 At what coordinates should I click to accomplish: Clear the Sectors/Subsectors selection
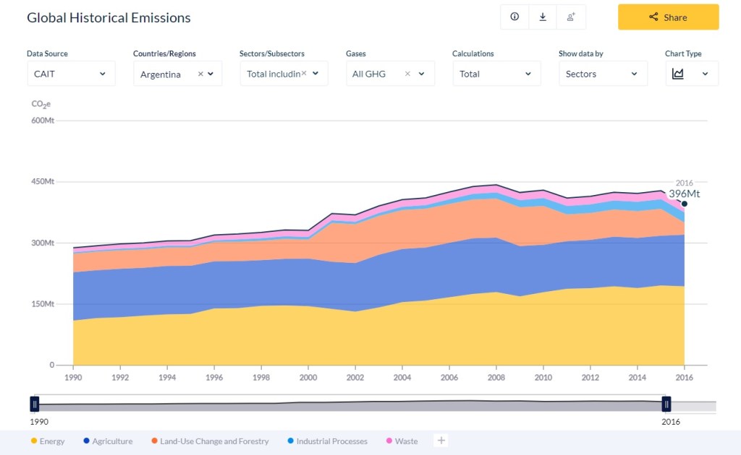click(x=304, y=73)
